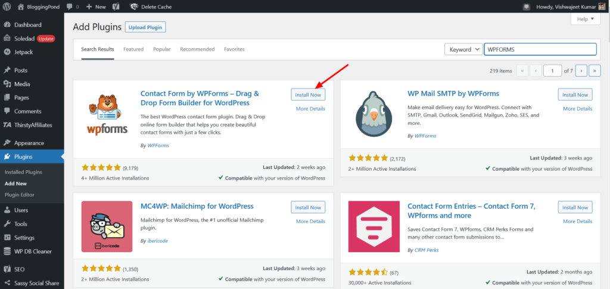Screen dimensions: 610x289
Task: Open Plugin Editor submenu item
Action: (20, 194)
